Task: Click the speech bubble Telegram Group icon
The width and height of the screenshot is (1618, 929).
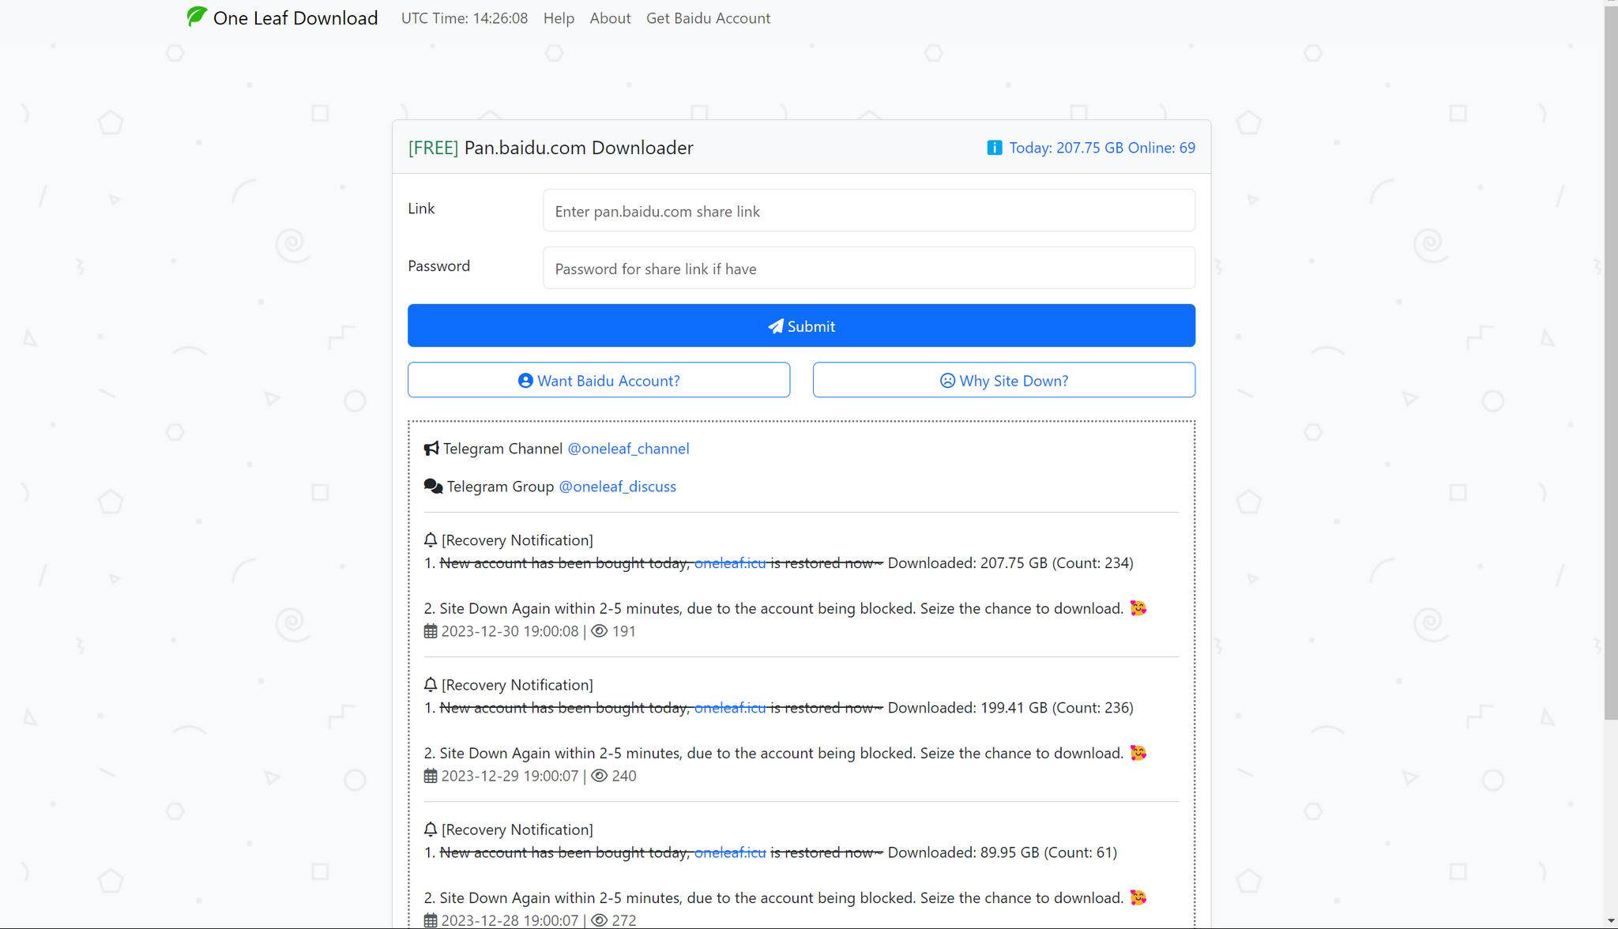Action: pyautogui.click(x=432, y=486)
